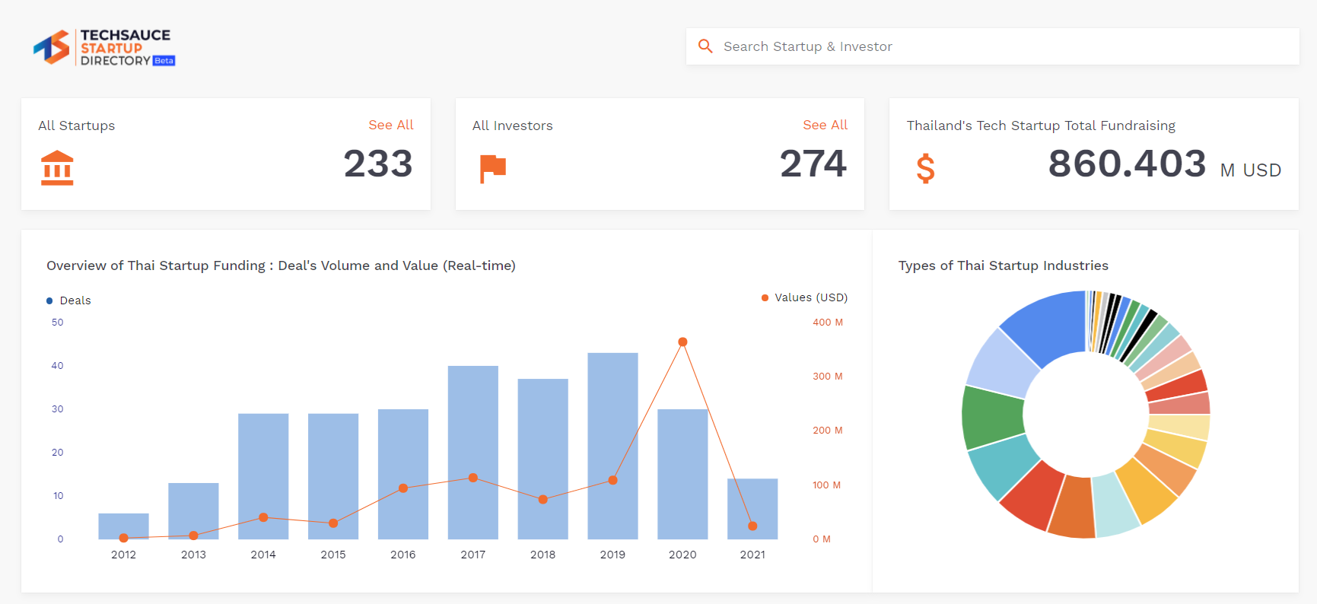The height and width of the screenshot is (604, 1317).
Task: Click the orange dollar sign fundraising icon
Action: pos(925,168)
